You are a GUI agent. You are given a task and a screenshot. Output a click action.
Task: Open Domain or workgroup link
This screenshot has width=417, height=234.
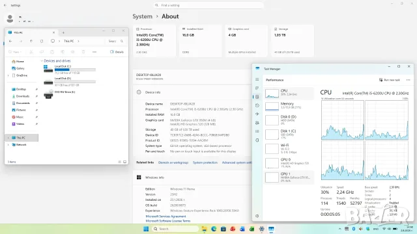point(173,162)
